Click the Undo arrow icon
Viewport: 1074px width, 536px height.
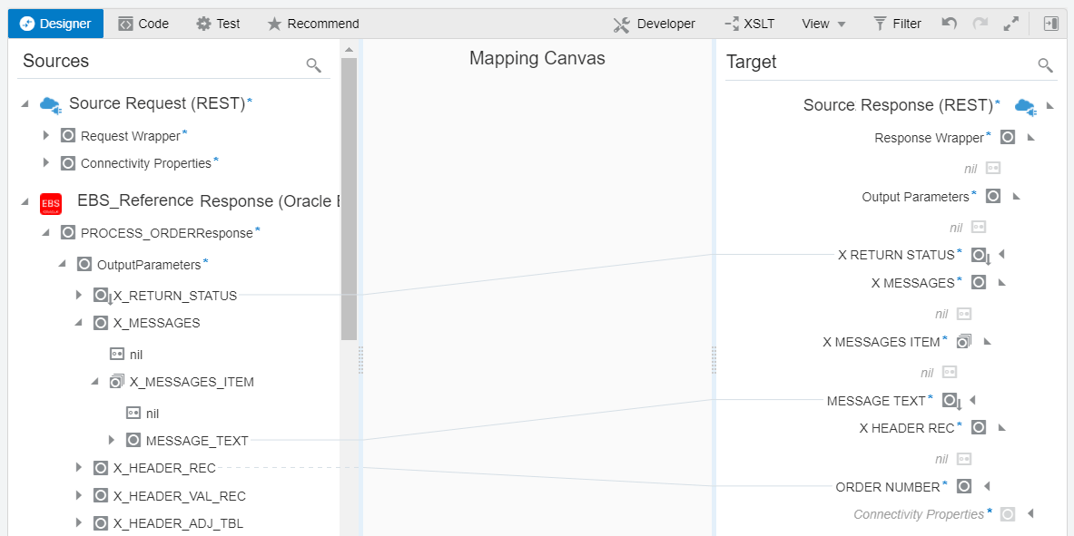[x=949, y=23]
